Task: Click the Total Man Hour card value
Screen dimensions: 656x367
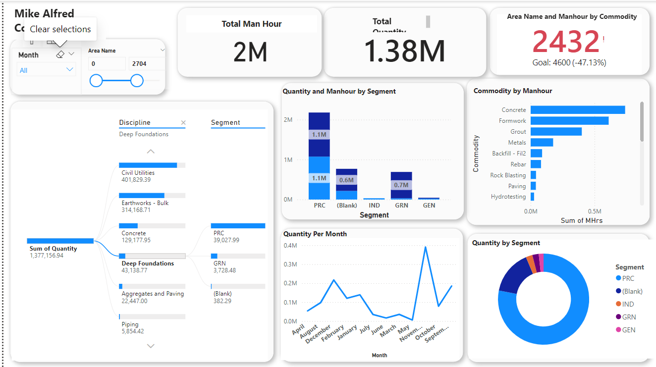Action: (251, 52)
